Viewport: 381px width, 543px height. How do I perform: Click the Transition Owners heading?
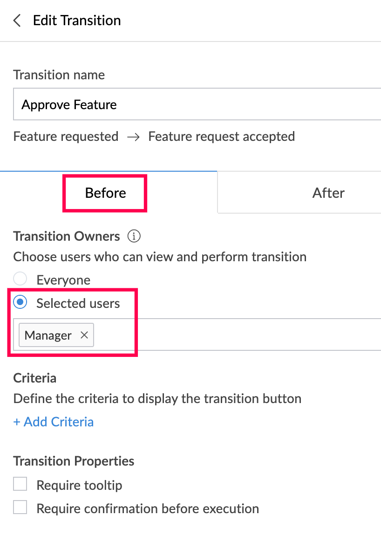coord(67,237)
